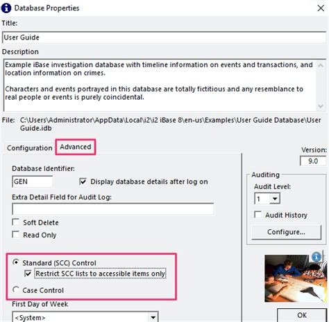
Task: Click the Configure... auditing button
Action: point(286,232)
